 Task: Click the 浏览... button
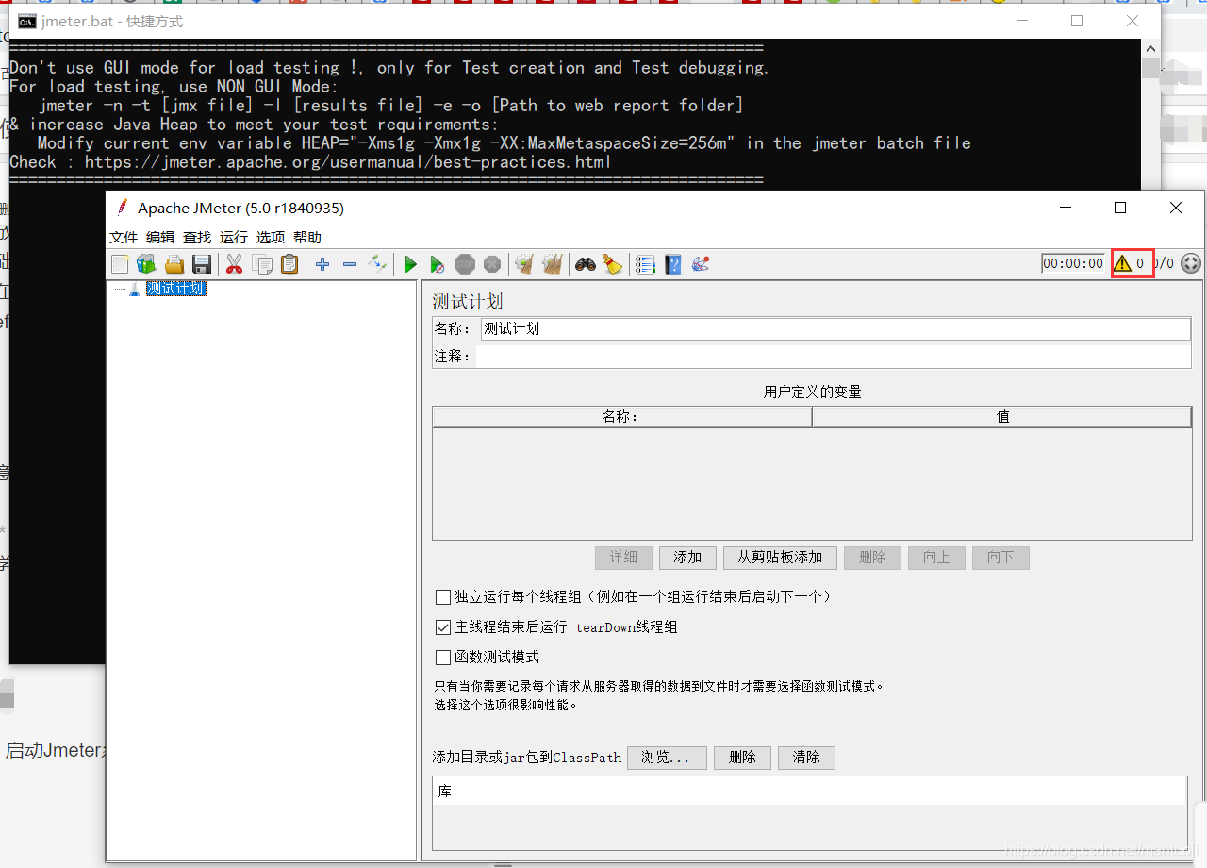click(667, 758)
